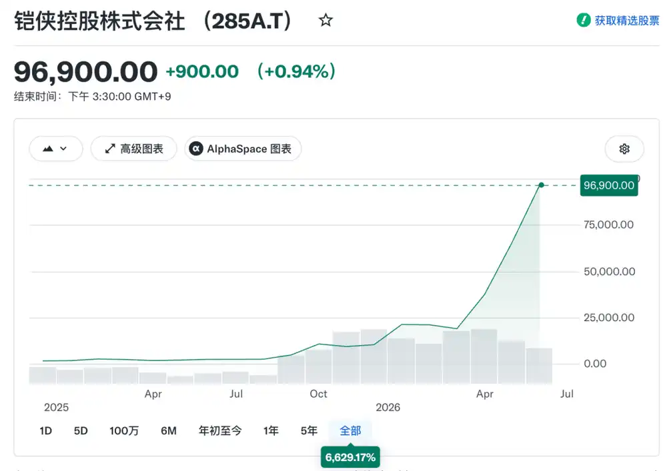Select the 100万 range tab
This screenshot has width=667, height=471.
pos(124,430)
